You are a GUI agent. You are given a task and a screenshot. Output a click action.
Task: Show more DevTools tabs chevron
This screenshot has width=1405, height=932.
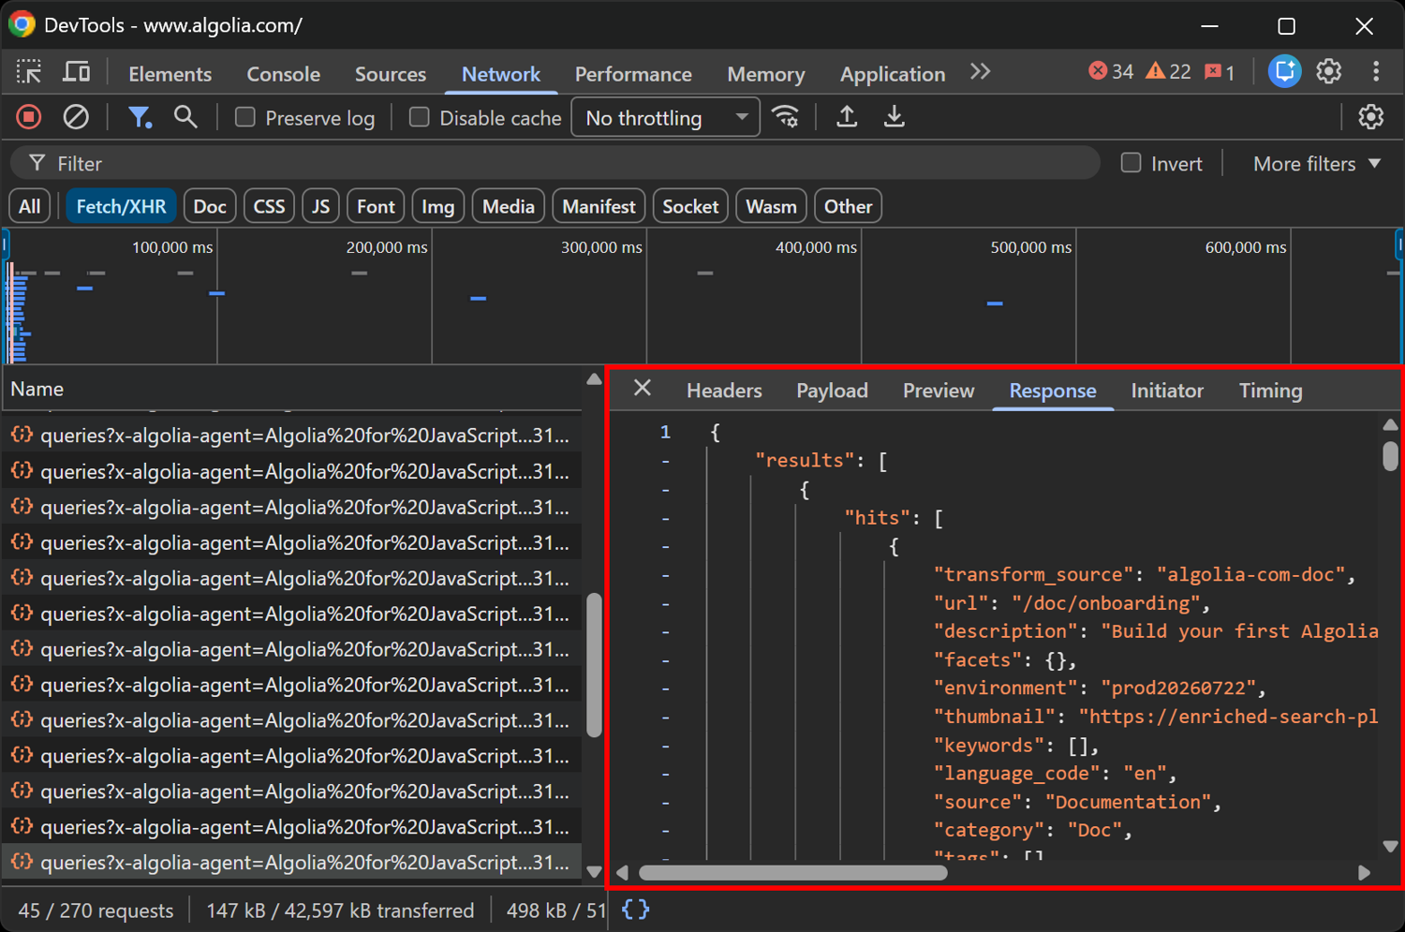click(981, 72)
